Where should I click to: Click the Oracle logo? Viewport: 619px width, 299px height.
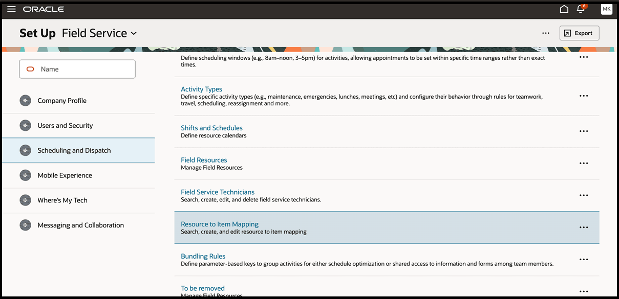click(x=44, y=9)
